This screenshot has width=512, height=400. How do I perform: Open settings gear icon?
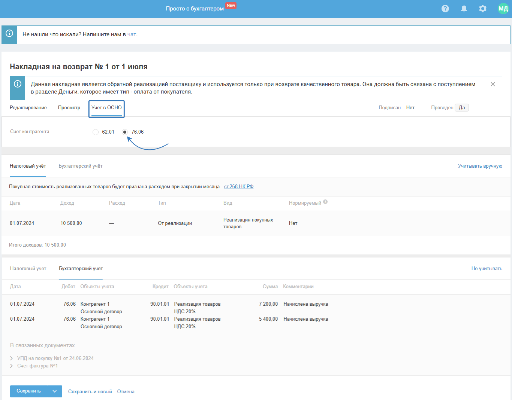pyautogui.click(x=483, y=9)
